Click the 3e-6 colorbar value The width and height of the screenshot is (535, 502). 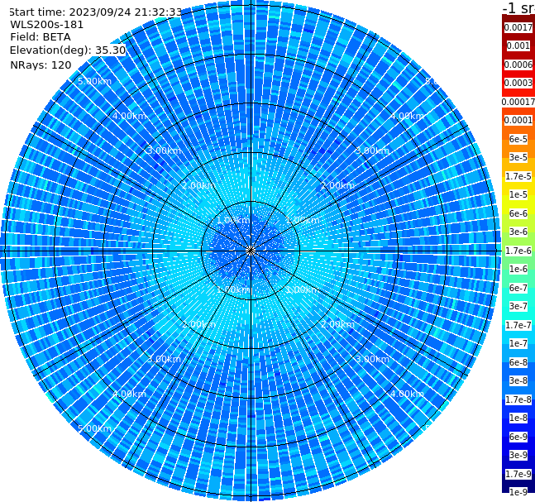tap(518, 232)
